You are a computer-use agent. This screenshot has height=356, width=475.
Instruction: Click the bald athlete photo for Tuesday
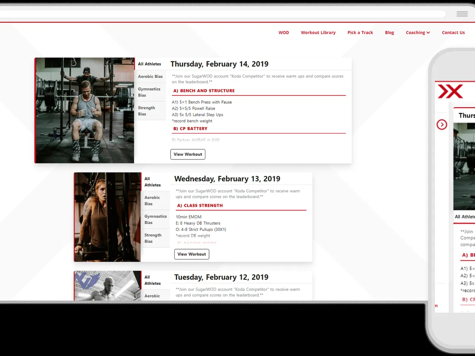108,286
